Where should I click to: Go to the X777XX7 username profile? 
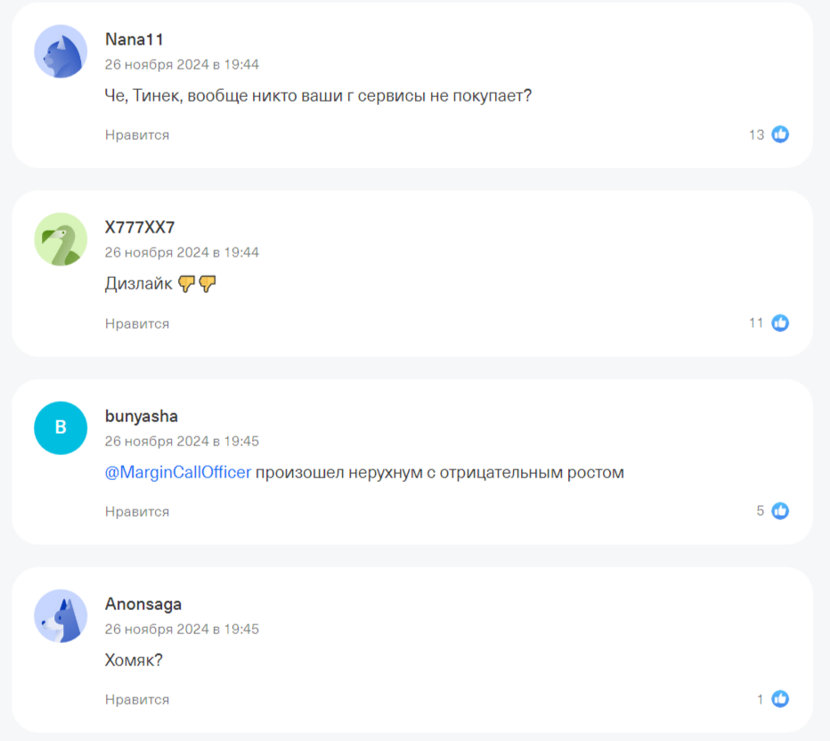(x=140, y=227)
